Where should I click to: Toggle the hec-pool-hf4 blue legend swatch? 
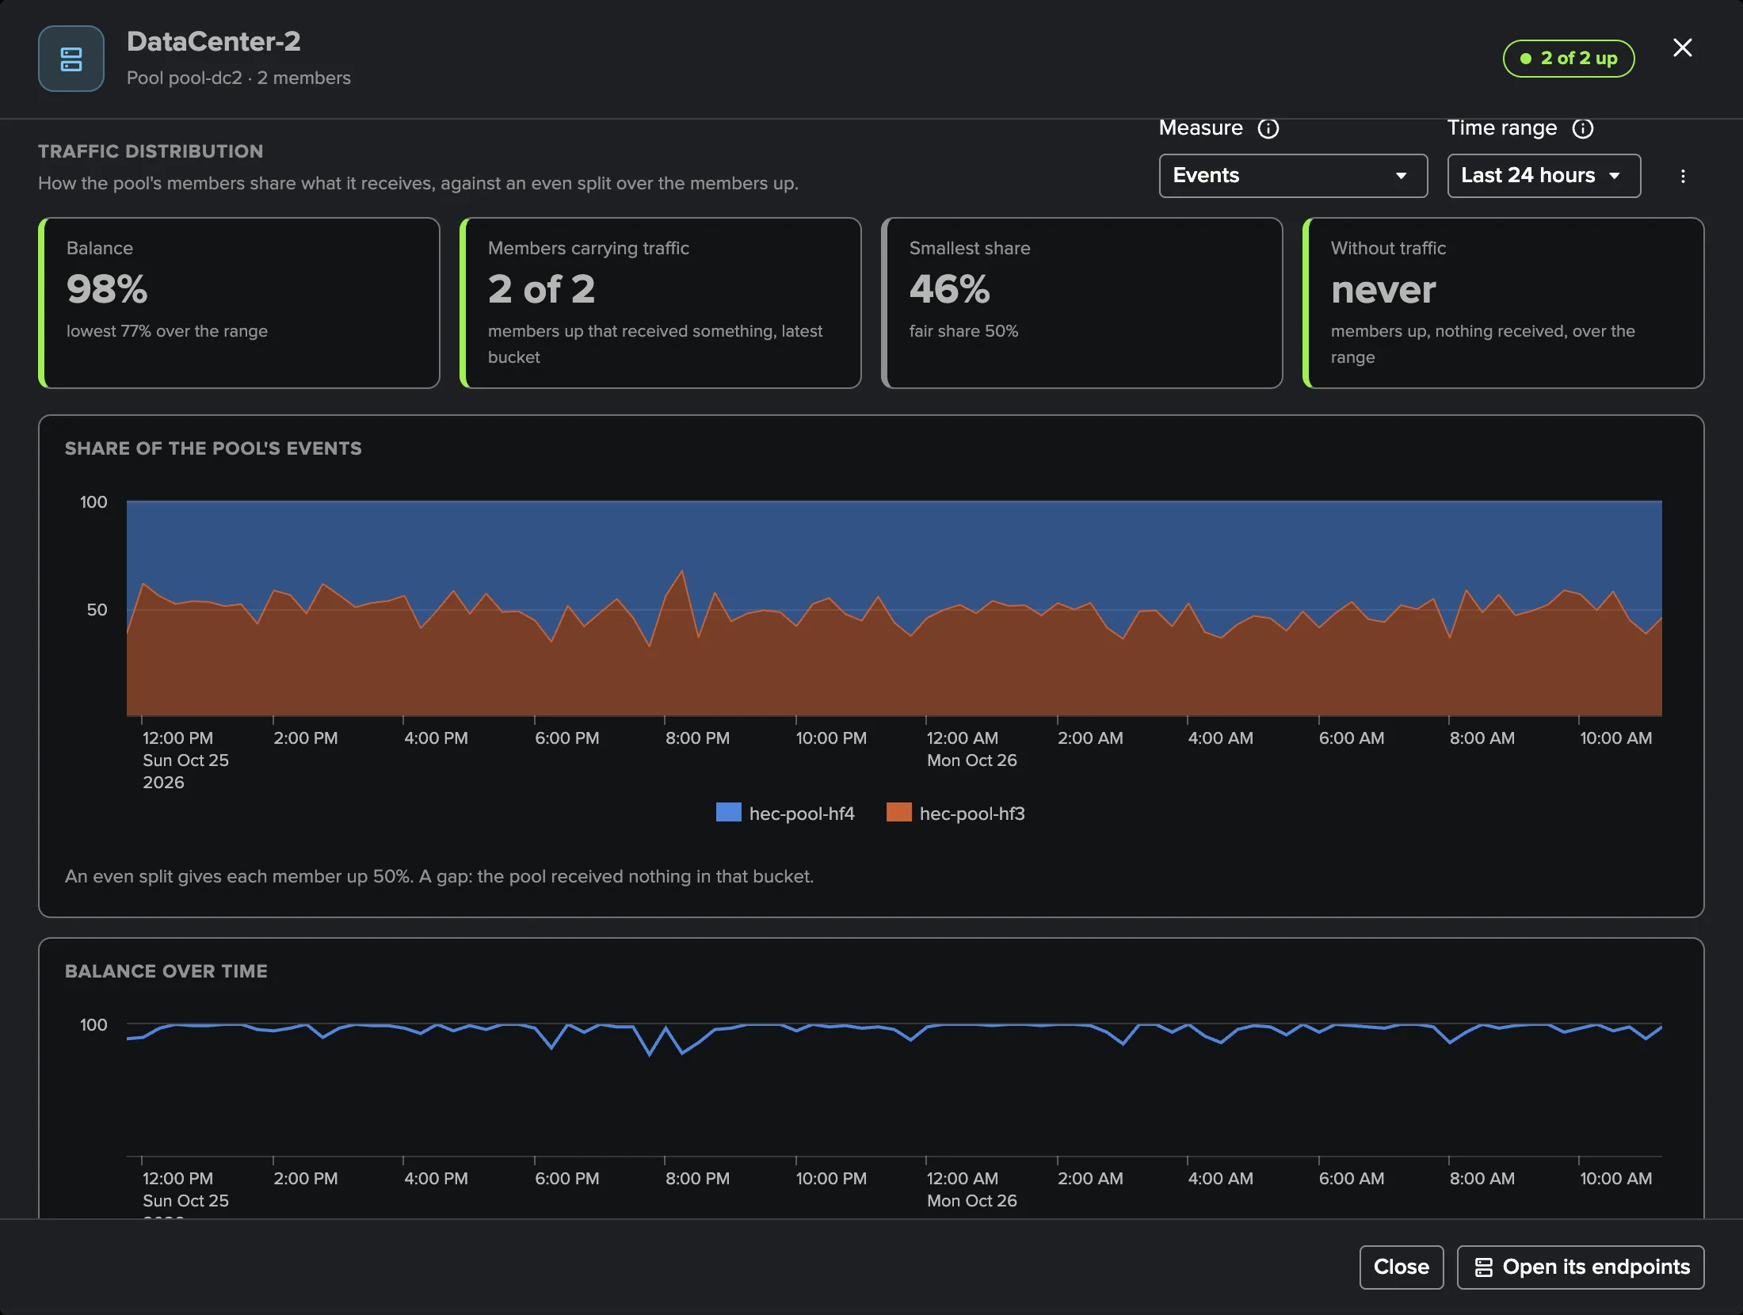pyautogui.click(x=729, y=813)
